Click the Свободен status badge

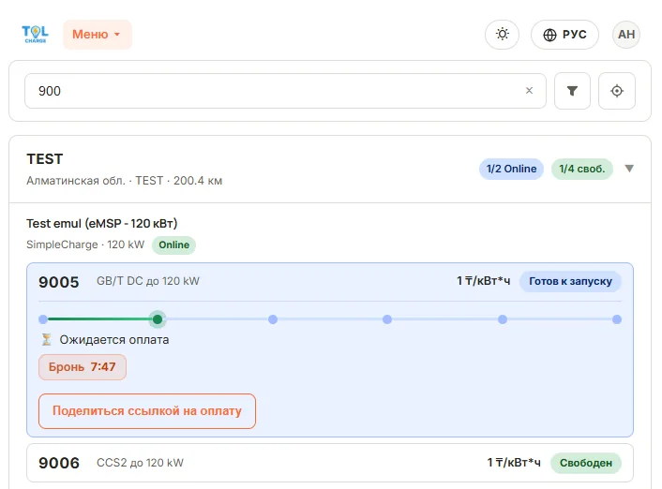(x=586, y=463)
